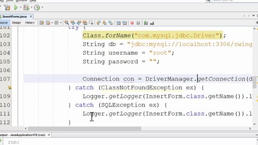
Task: Click the forName method call
Action: pos(118,35)
